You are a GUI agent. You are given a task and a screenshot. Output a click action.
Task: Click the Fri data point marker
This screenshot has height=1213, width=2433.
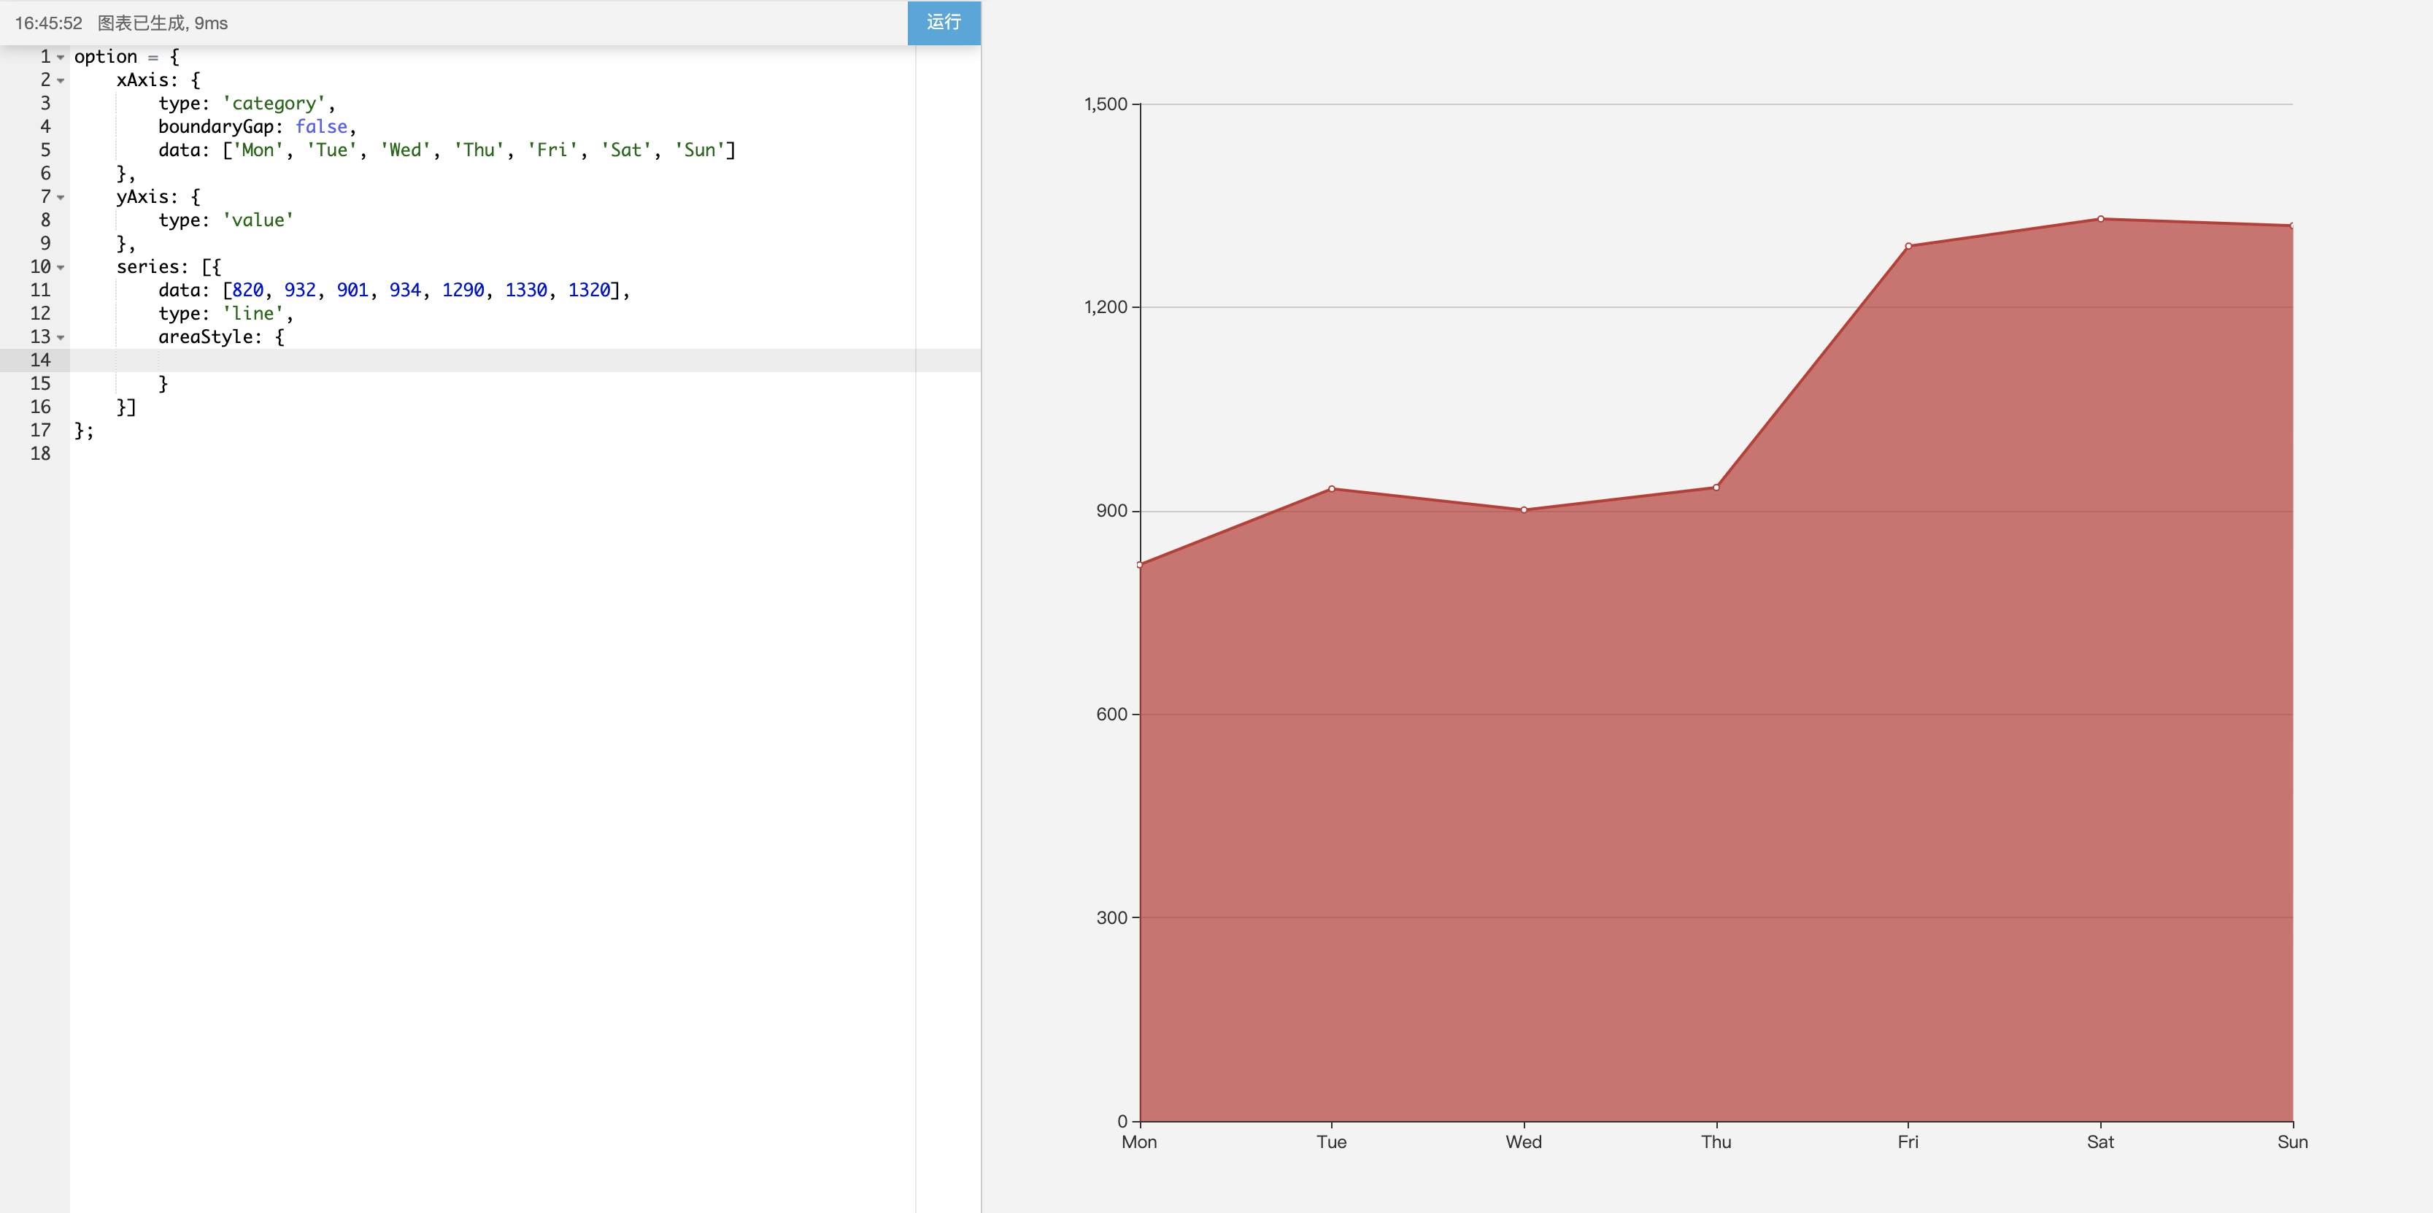coord(1908,246)
